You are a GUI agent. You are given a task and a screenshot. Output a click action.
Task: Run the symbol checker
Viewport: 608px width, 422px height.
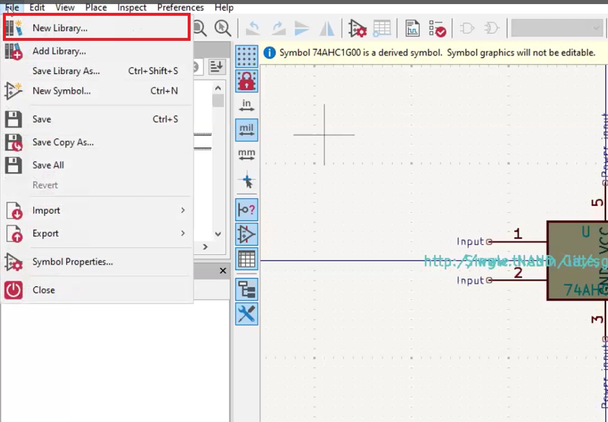pos(438,28)
